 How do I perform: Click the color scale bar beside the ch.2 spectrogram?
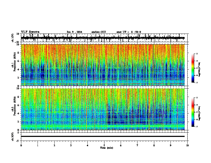coord(193,112)
